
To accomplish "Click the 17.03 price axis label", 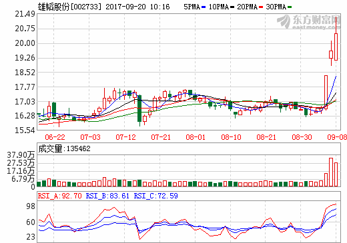I will click(x=25, y=102).
